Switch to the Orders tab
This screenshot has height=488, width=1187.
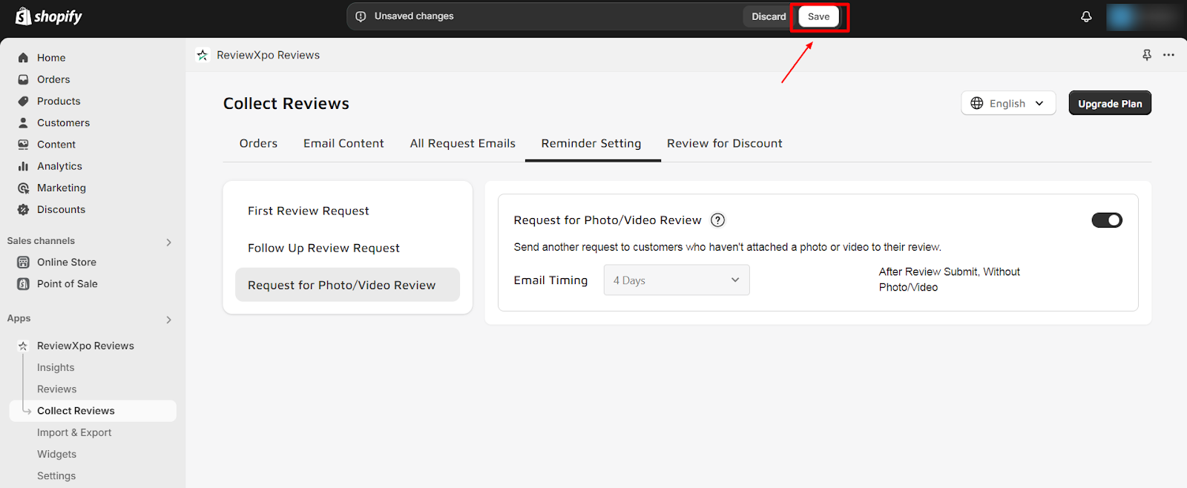coord(258,143)
